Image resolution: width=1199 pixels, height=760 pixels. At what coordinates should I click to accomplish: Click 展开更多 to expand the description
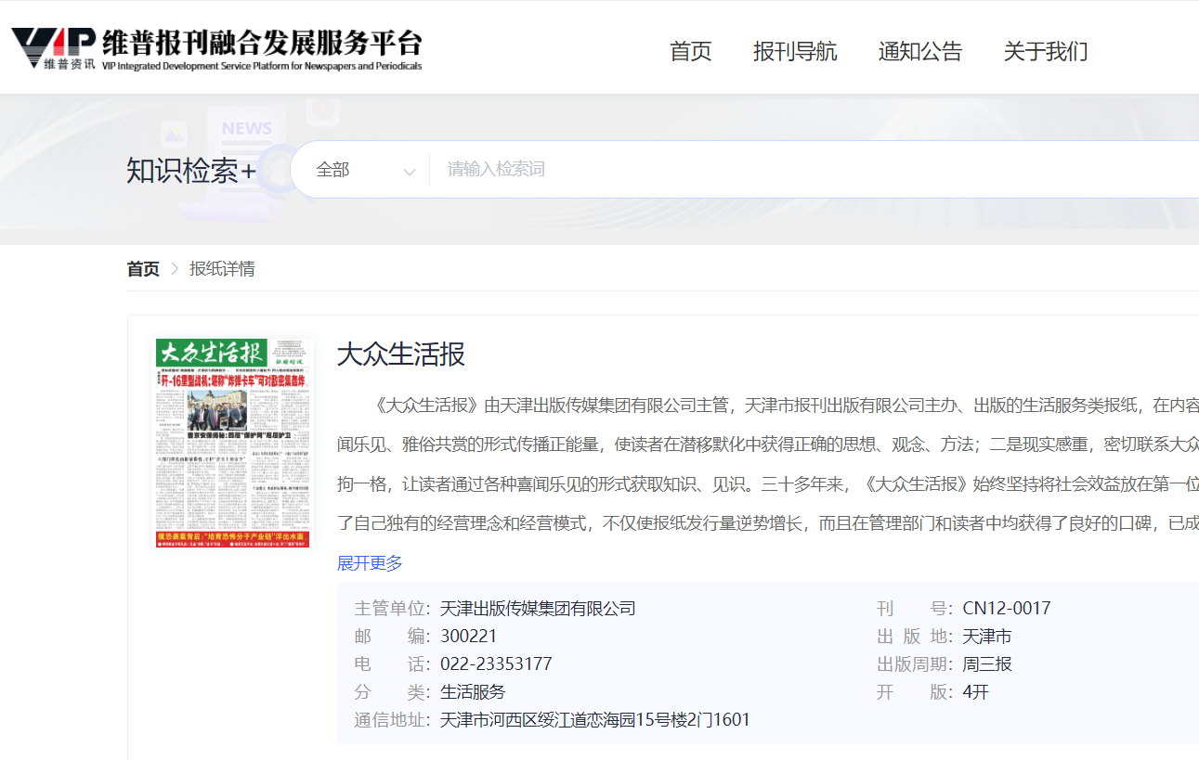click(370, 563)
